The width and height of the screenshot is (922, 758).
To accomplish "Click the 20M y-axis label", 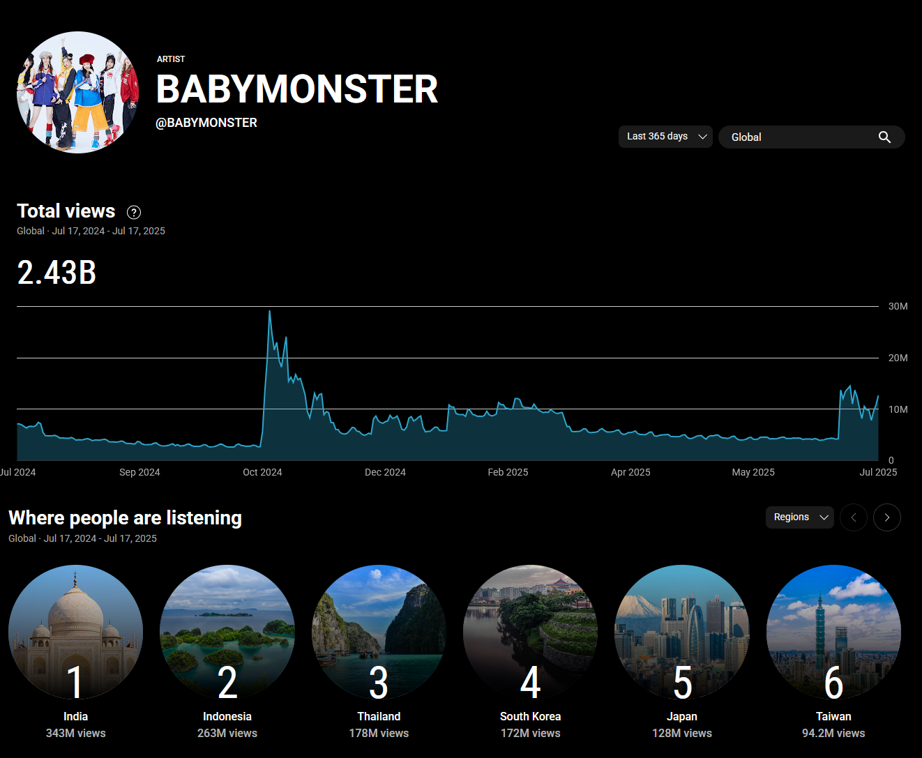I will (x=898, y=358).
